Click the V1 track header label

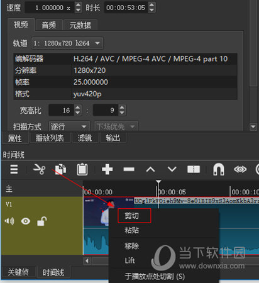pos(9,204)
